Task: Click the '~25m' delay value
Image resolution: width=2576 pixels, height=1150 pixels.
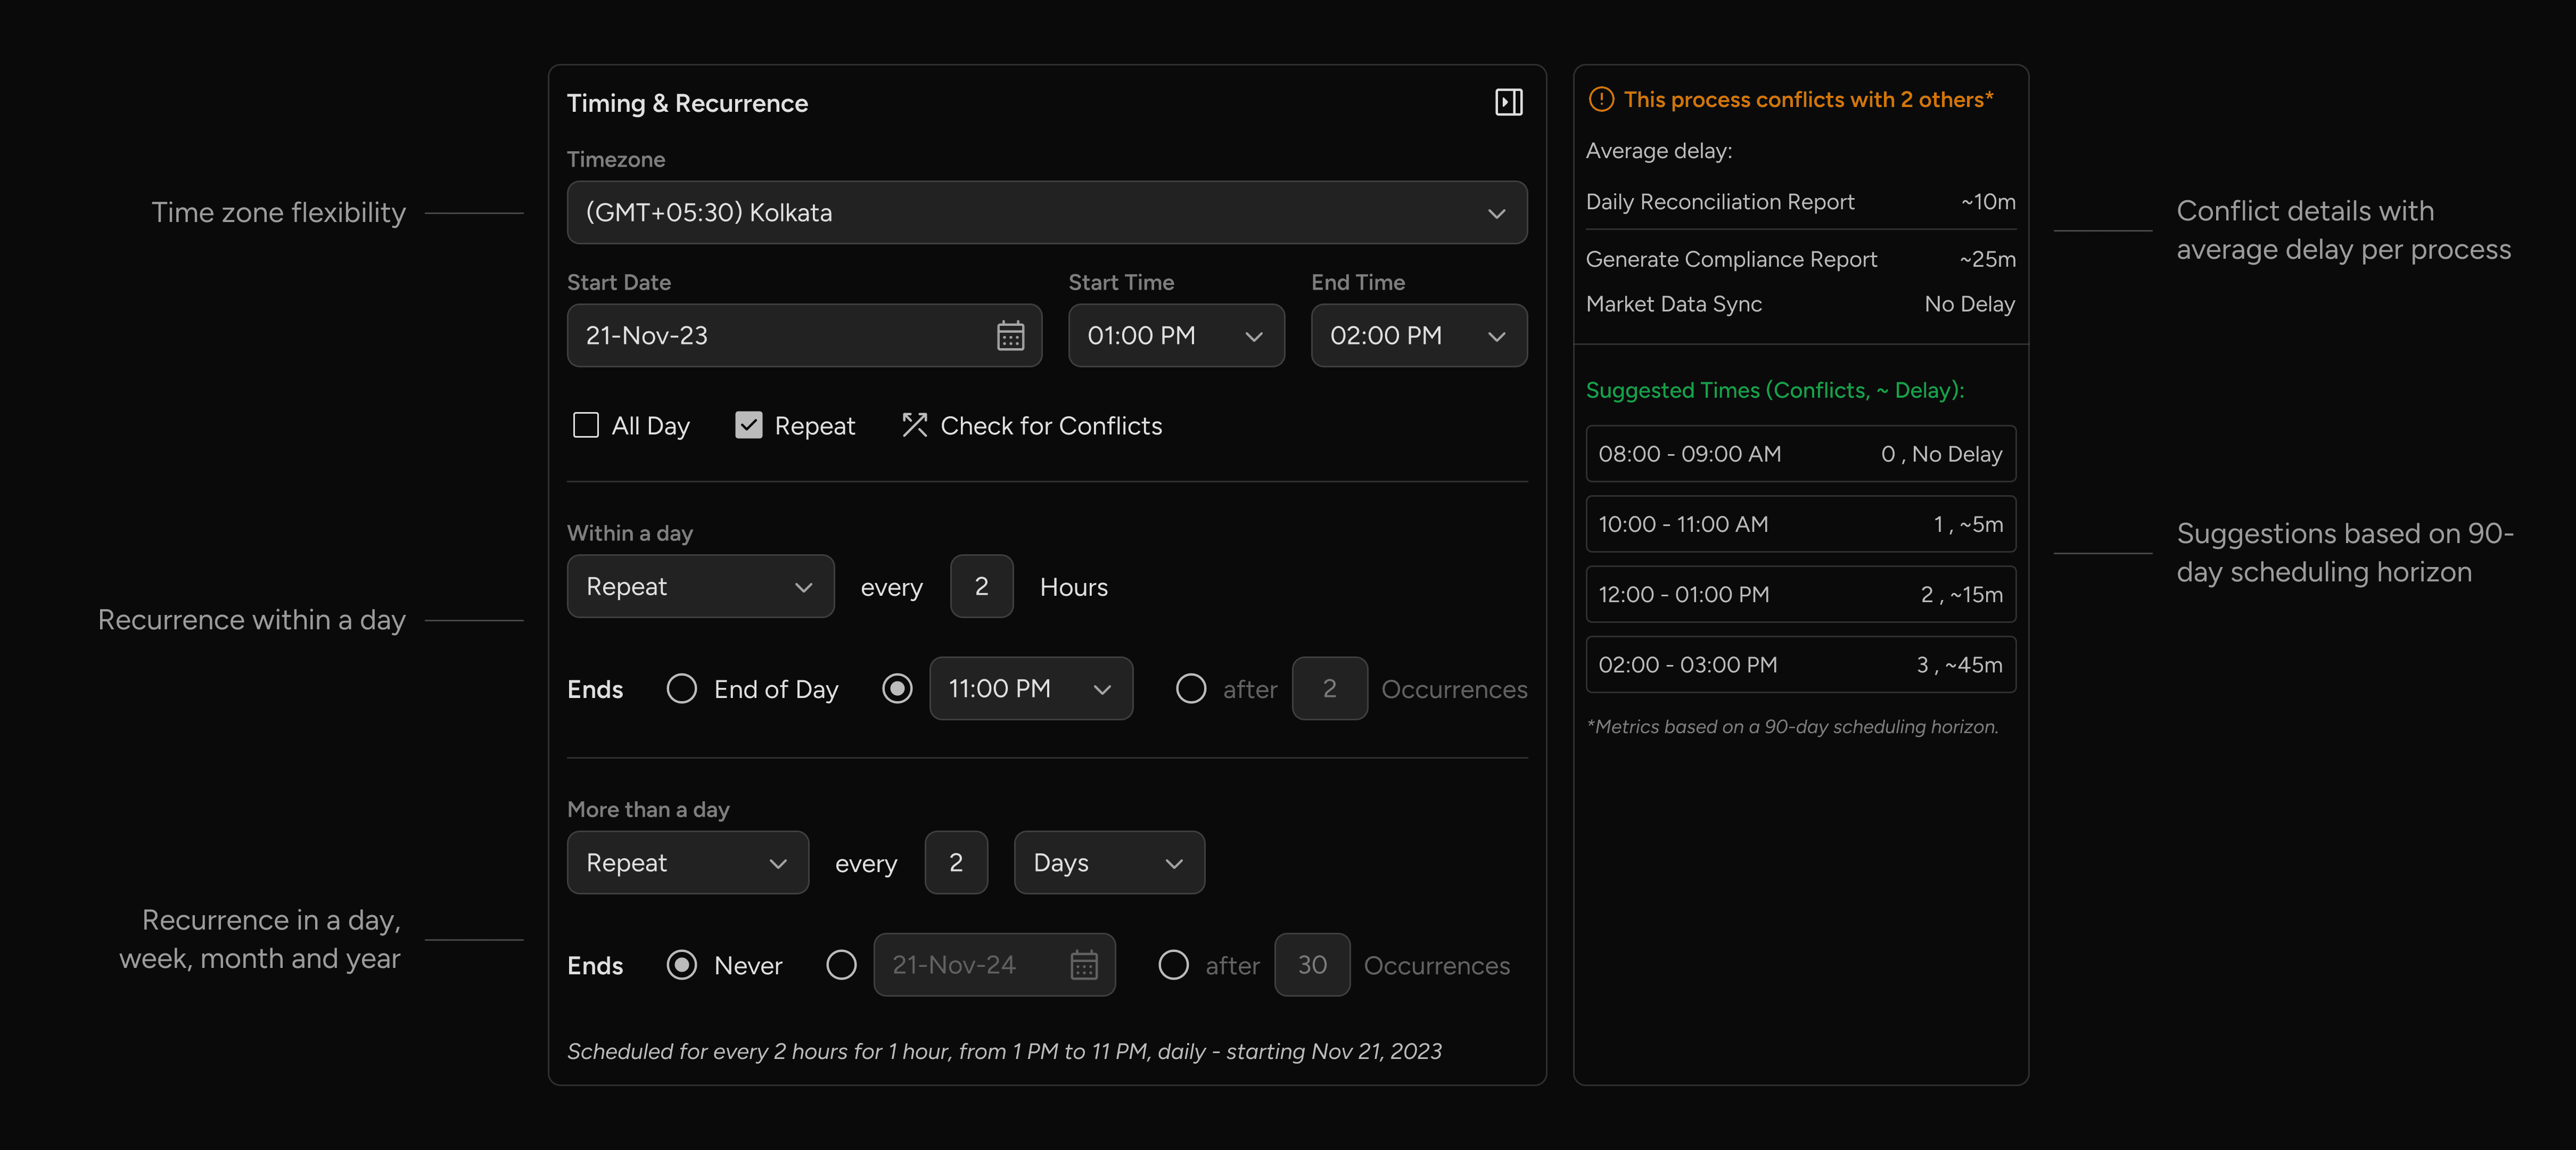Action: [x=1987, y=259]
